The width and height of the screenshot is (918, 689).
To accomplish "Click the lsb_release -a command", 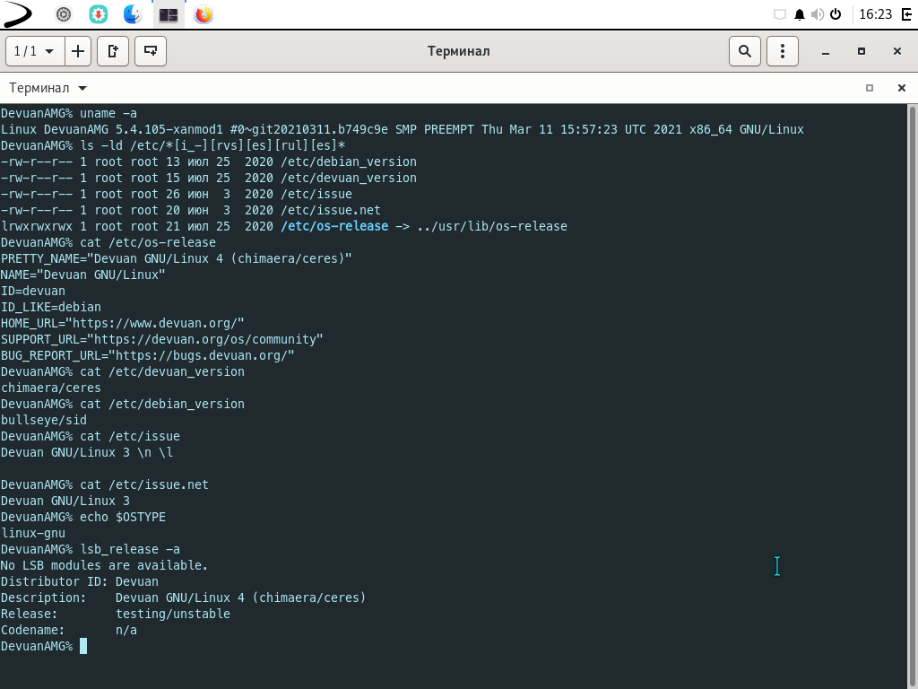I will (x=91, y=550).
